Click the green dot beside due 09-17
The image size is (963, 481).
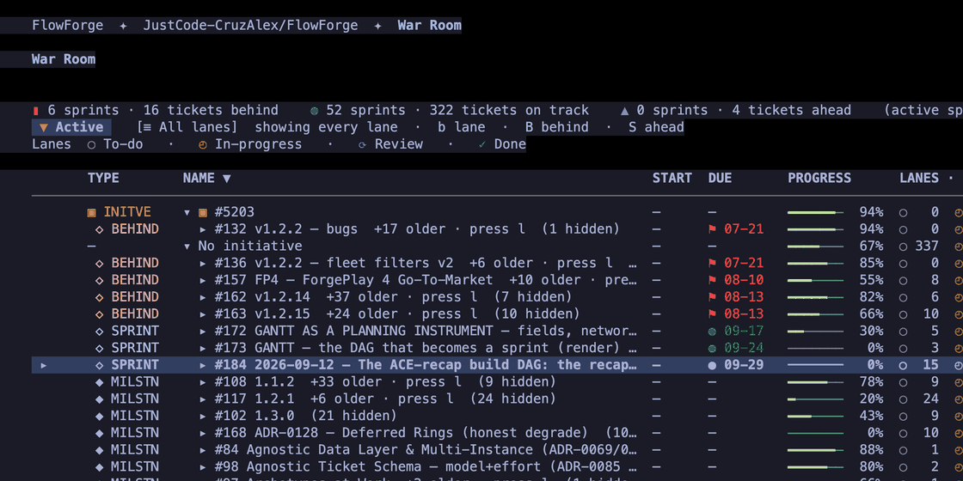click(713, 332)
